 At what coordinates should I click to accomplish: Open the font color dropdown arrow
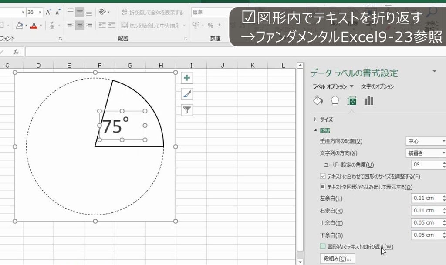[x=41, y=25]
